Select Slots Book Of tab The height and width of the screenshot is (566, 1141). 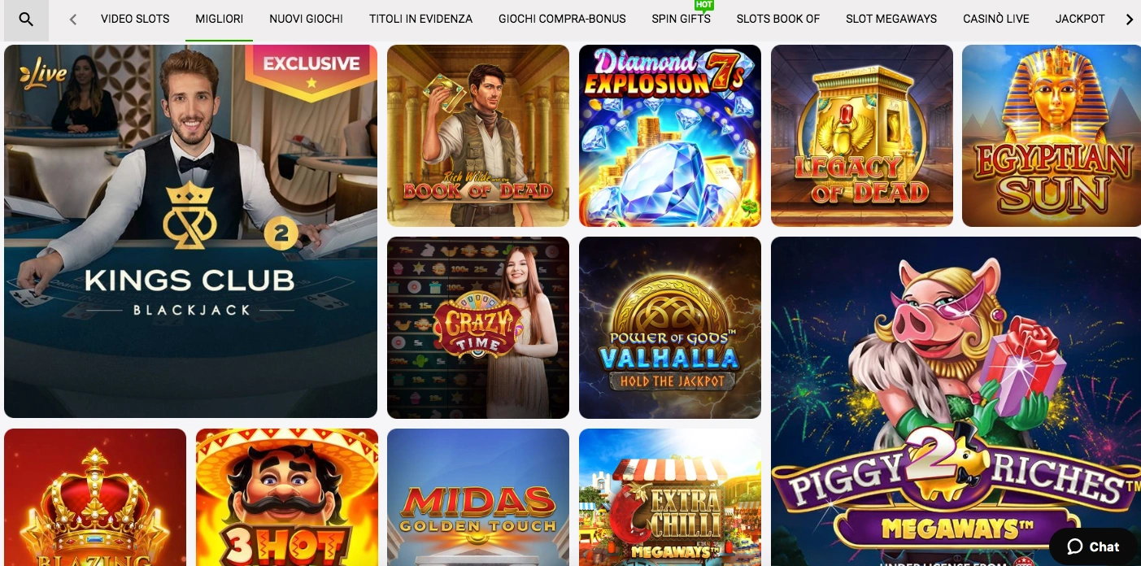[778, 19]
